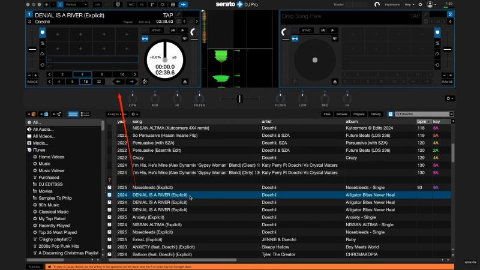480x270 pixels.
Task: Jump to track start on deck 1
Action: [x=173, y=31]
